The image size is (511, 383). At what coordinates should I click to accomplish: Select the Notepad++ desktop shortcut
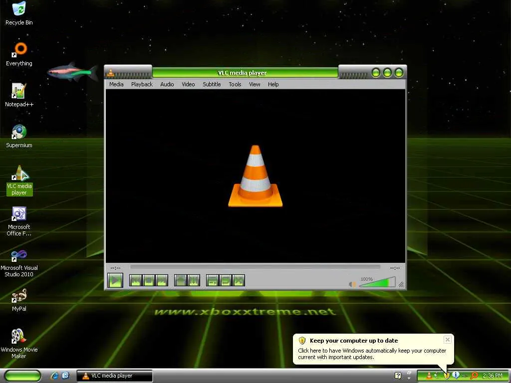(x=19, y=95)
